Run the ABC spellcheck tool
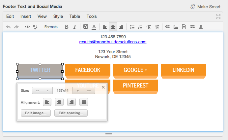228x140 pixels. tap(36, 27)
